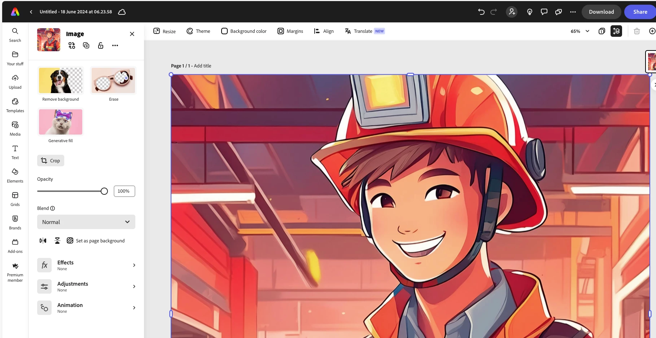The height and width of the screenshot is (338, 656).
Task: Set image as page background
Action: [x=96, y=241]
